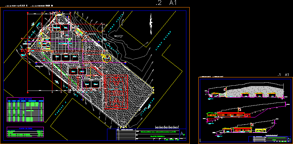293x144 pixels.
Task: Select the flag in the middle elevation
Action: click(x=239, y=109)
